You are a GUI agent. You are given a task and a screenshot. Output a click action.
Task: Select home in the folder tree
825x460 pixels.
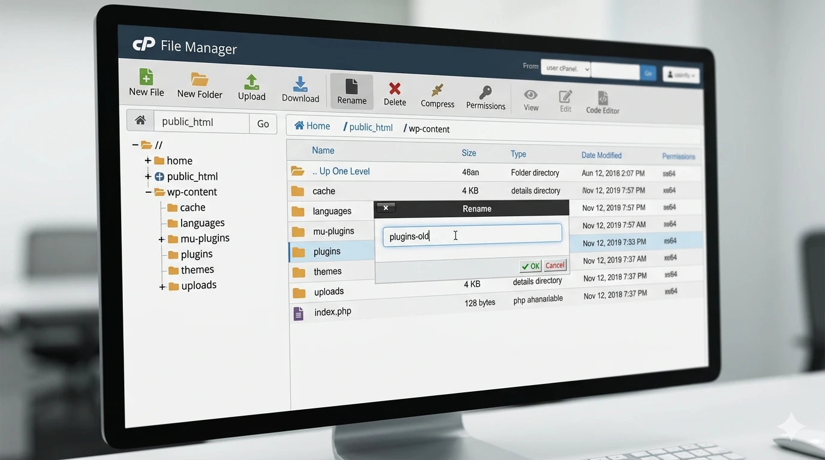click(x=180, y=161)
